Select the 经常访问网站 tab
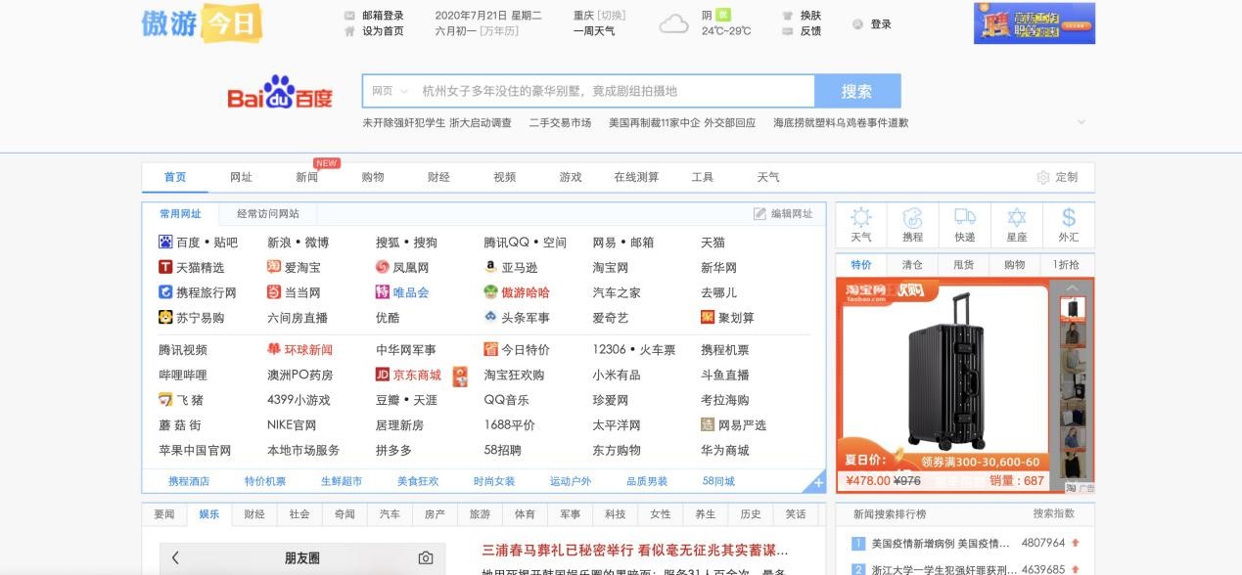1242x575 pixels. point(268,213)
